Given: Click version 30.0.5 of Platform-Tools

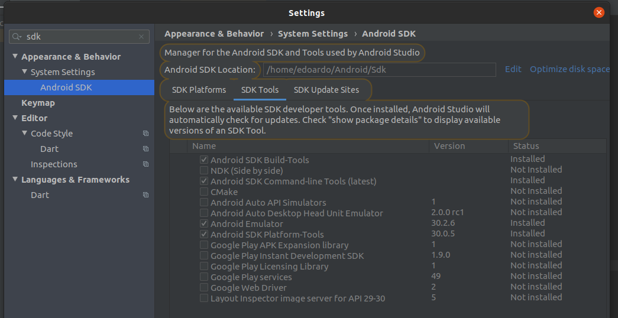Looking at the screenshot, I should (x=443, y=233).
